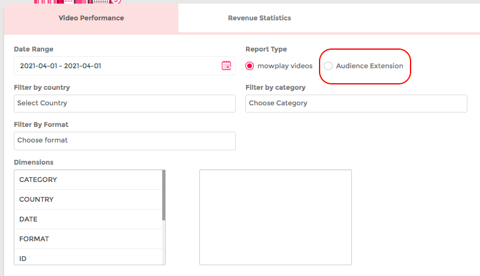The height and width of the screenshot is (276, 480).
Task: Click the Report Type label
Action: (x=266, y=49)
